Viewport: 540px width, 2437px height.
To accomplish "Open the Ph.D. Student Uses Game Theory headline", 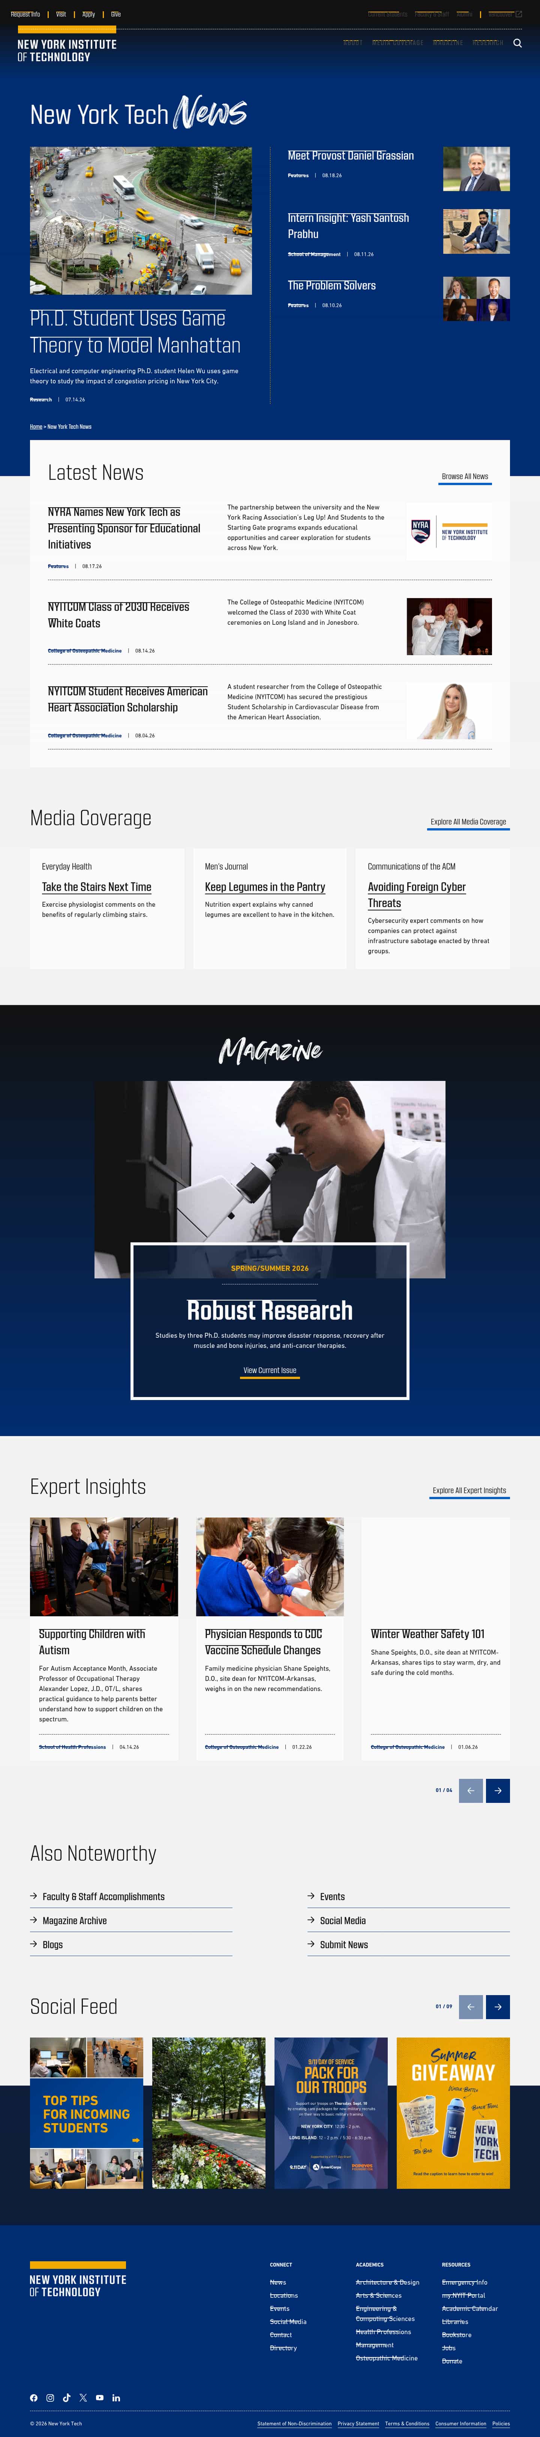I will [135, 331].
